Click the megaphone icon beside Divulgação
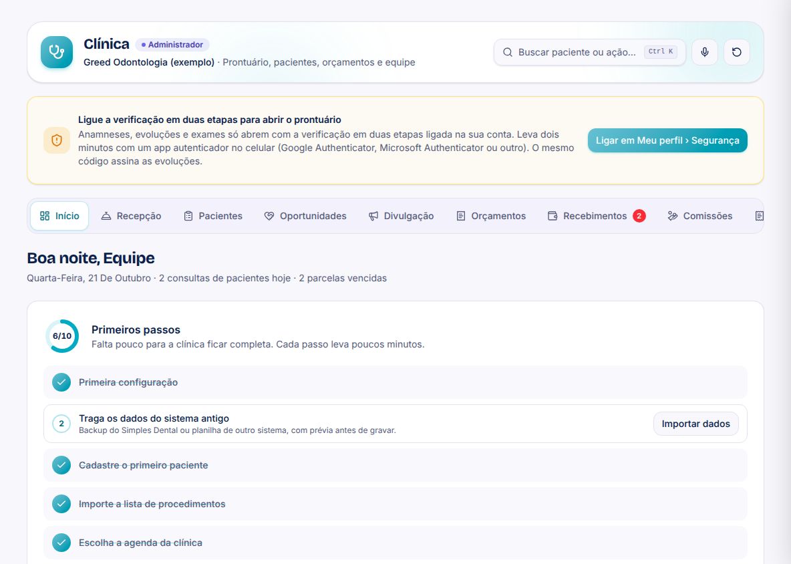The image size is (791, 564). (x=373, y=216)
